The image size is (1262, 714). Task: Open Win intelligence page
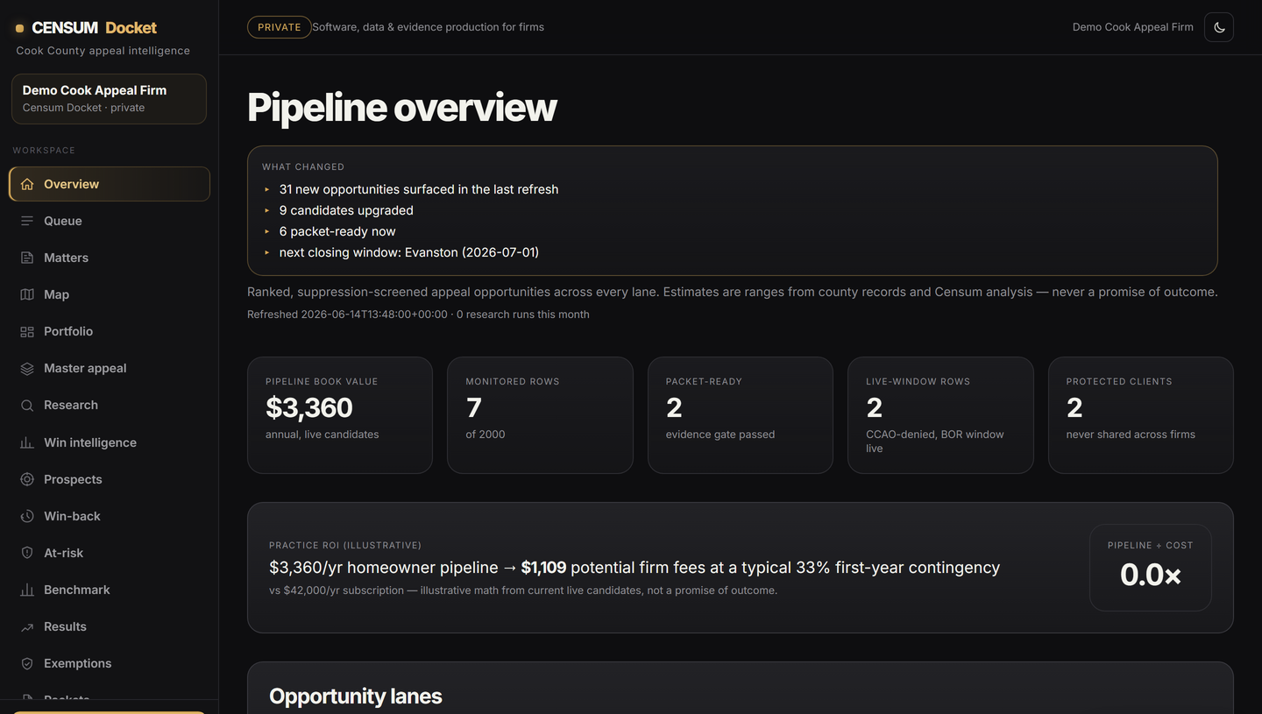110,442
